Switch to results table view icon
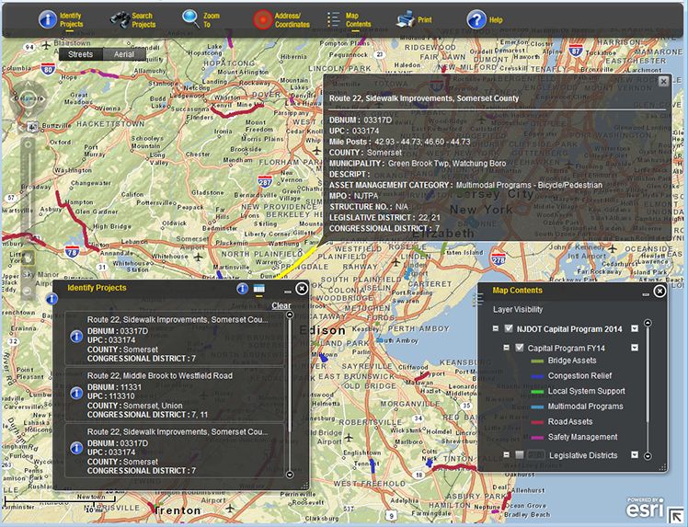 tap(259, 289)
